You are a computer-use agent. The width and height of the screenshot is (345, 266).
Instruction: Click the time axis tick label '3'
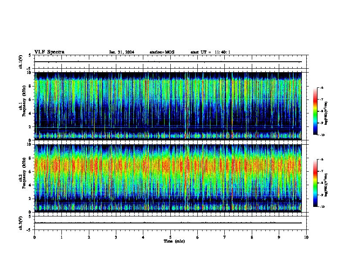[x=116, y=237]
